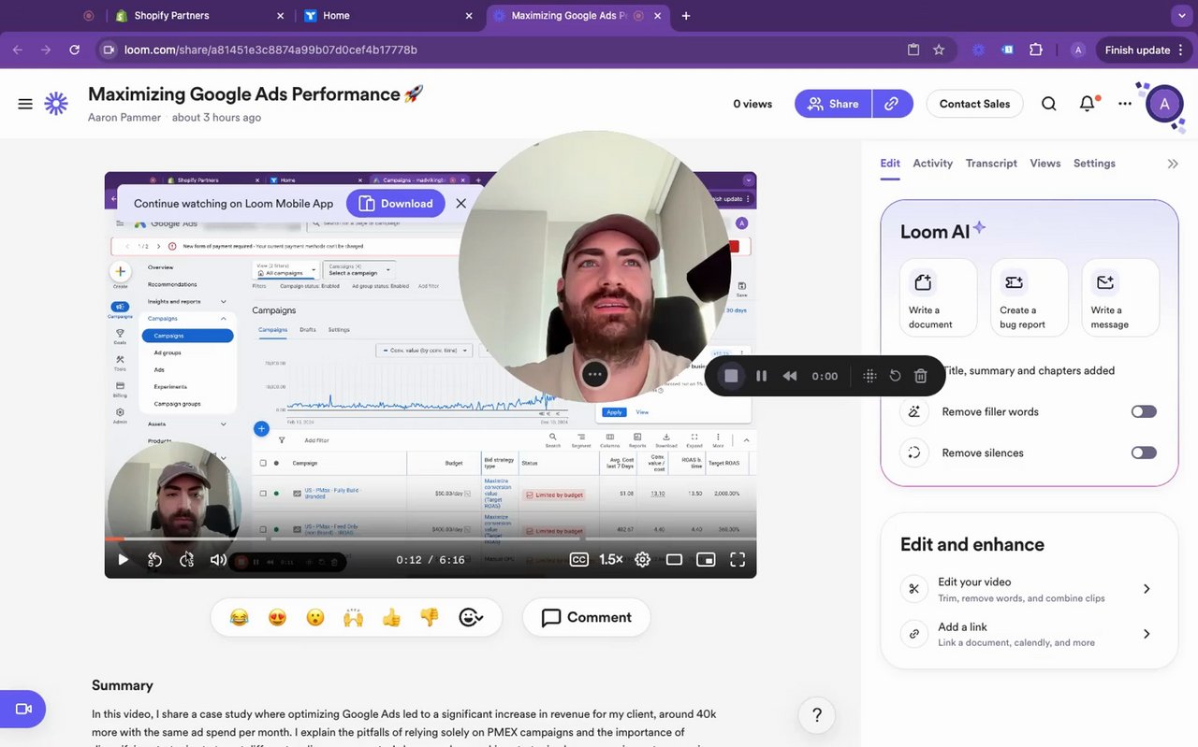Click the Share button
The height and width of the screenshot is (747, 1198).
point(833,104)
